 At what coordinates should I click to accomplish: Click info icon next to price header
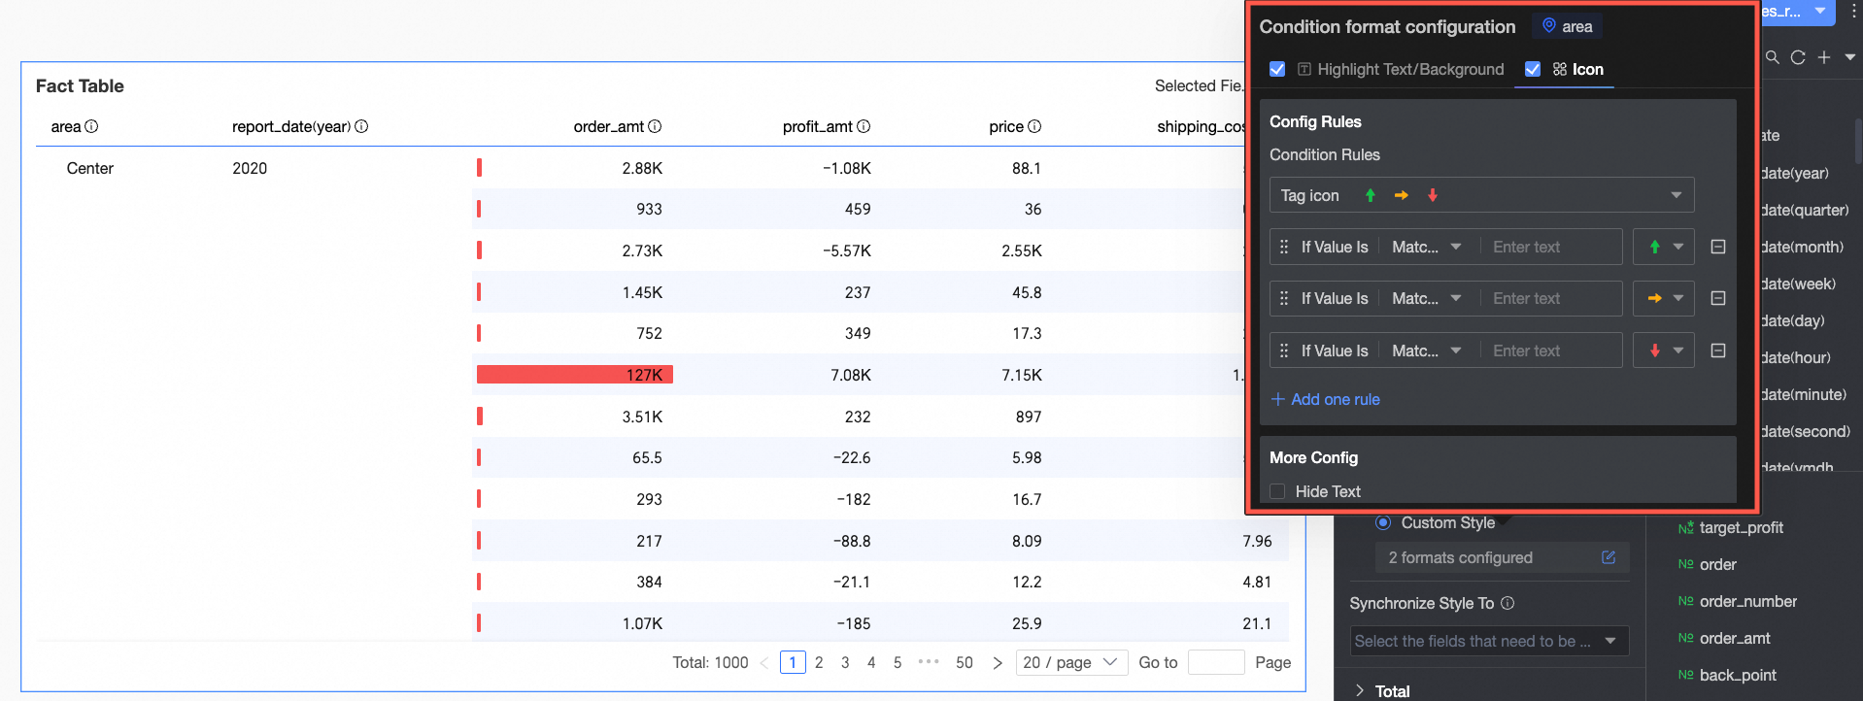1034,126
